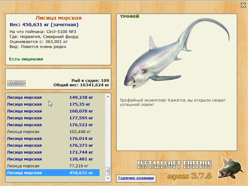
Task: Click the Есть лицензия label
Action: [x=26, y=59]
